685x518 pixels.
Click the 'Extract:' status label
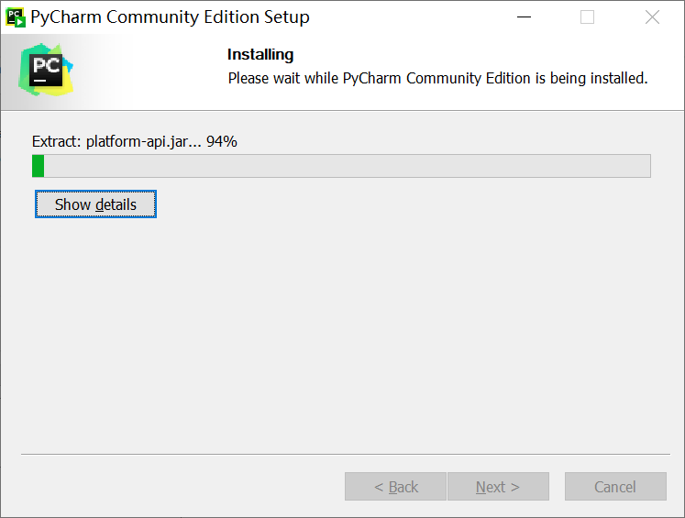(x=56, y=141)
